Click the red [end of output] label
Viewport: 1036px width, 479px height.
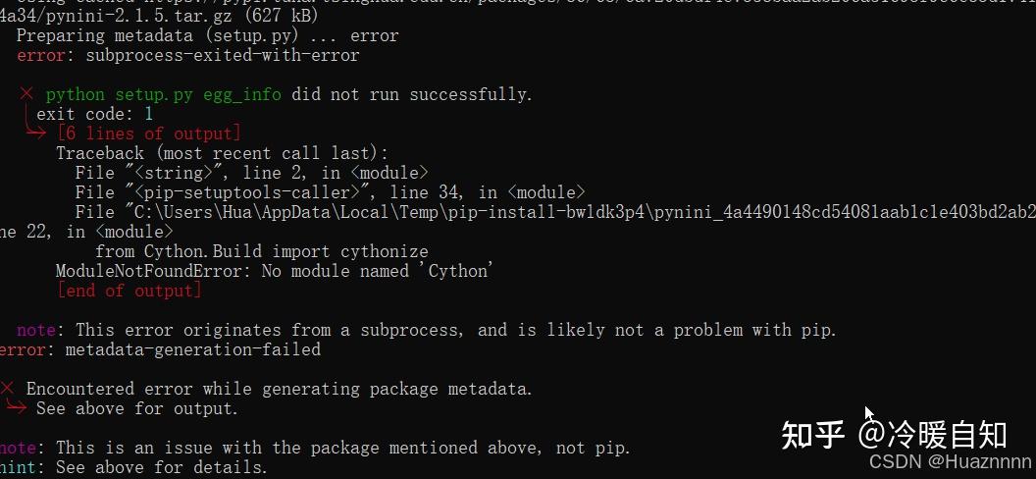tap(129, 291)
